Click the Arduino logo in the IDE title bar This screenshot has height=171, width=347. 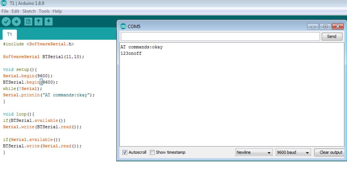(4, 3)
